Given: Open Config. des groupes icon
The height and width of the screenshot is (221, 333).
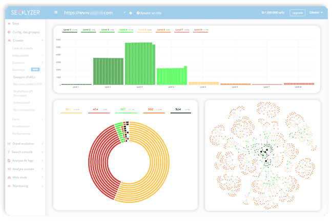Looking at the screenshot, I should click(9, 32).
